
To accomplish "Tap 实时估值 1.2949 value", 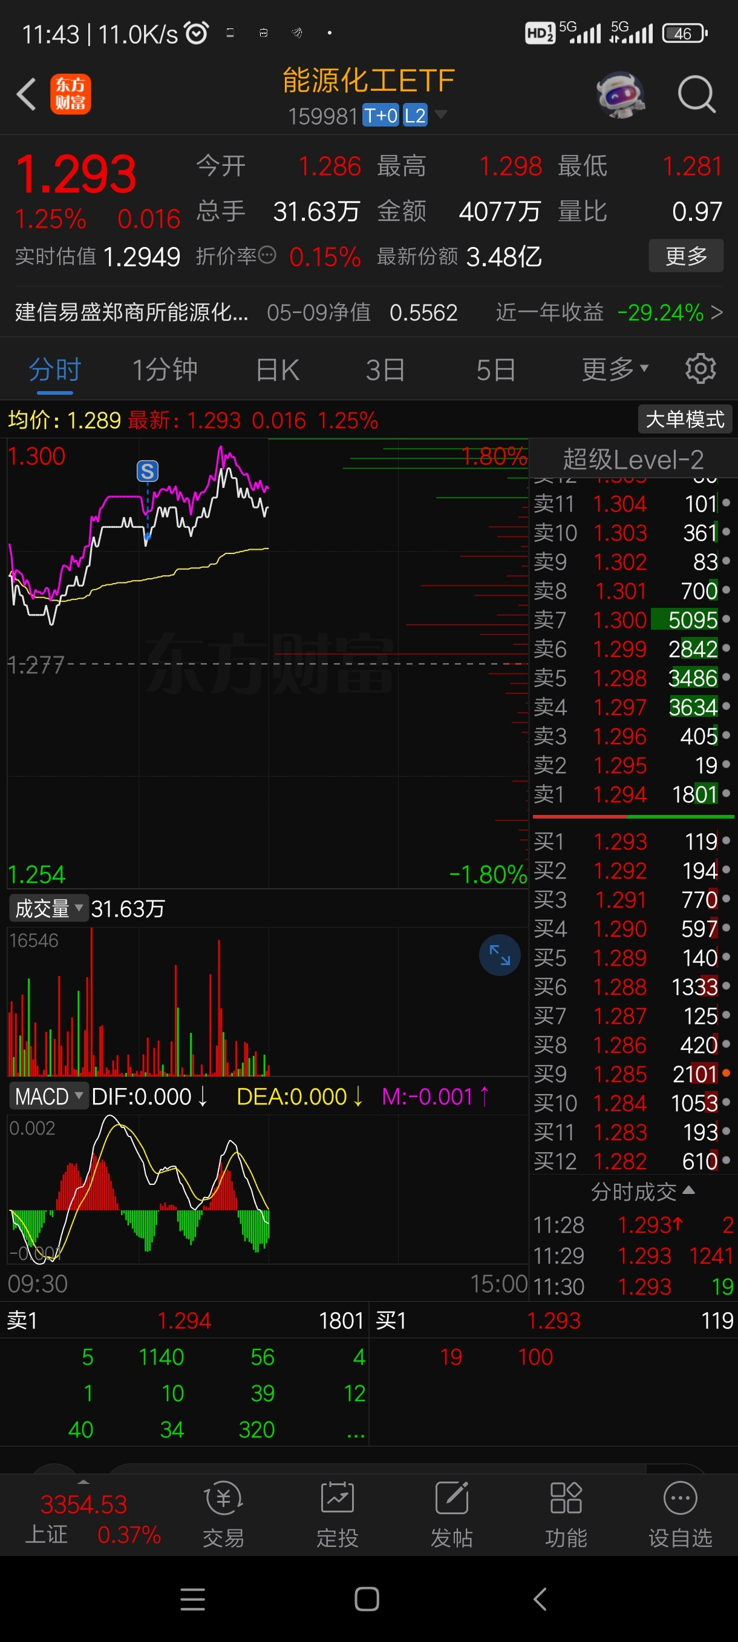I will 142,257.
